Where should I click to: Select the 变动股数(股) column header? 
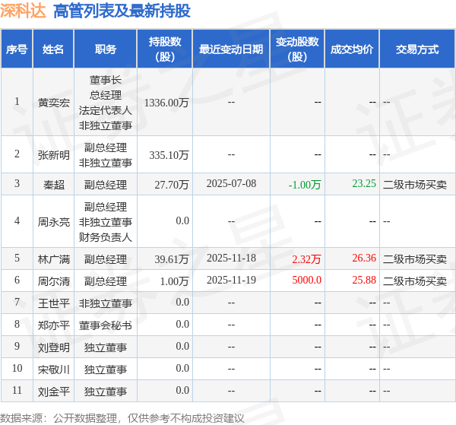pos(297,49)
